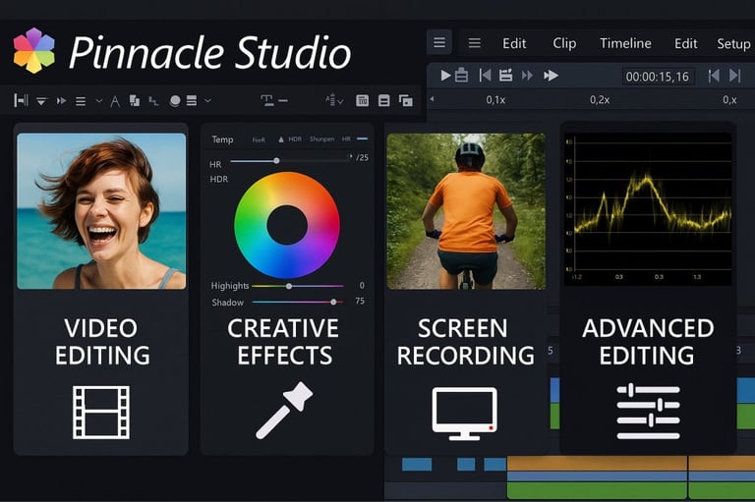
Task: Click the /25 value beside HR slider
Action: coord(362,157)
